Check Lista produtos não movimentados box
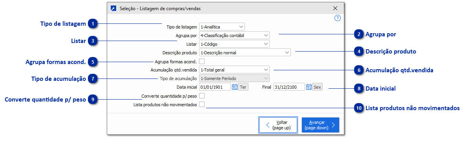The width and height of the screenshot is (466, 141). click(202, 104)
